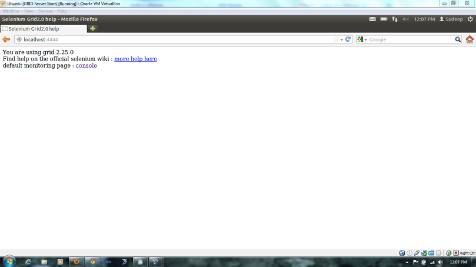Open the muted sound indicator
Image resolution: width=476 pixels, height=267 pixels.
[x=405, y=19]
